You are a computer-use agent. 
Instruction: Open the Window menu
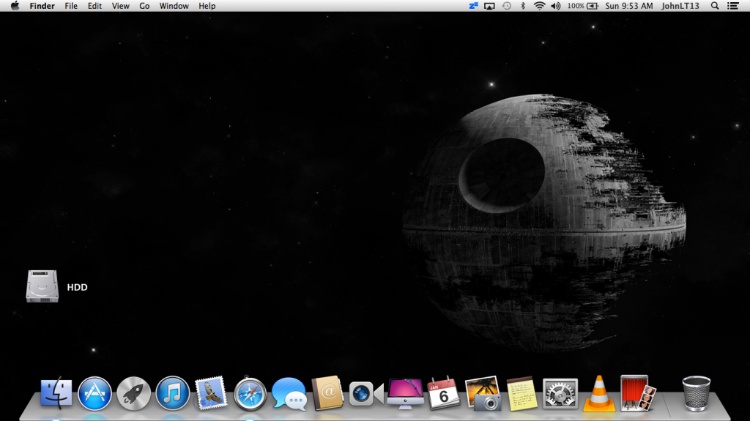click(174, 6)
